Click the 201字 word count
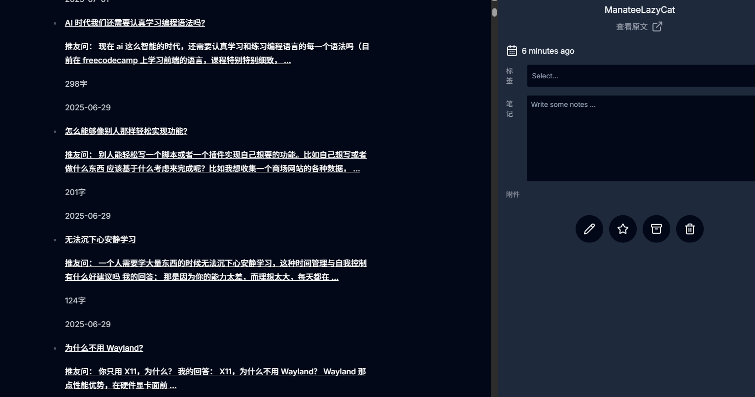The width and height of the screenshot is (755, 397). [x=75, y=192]
